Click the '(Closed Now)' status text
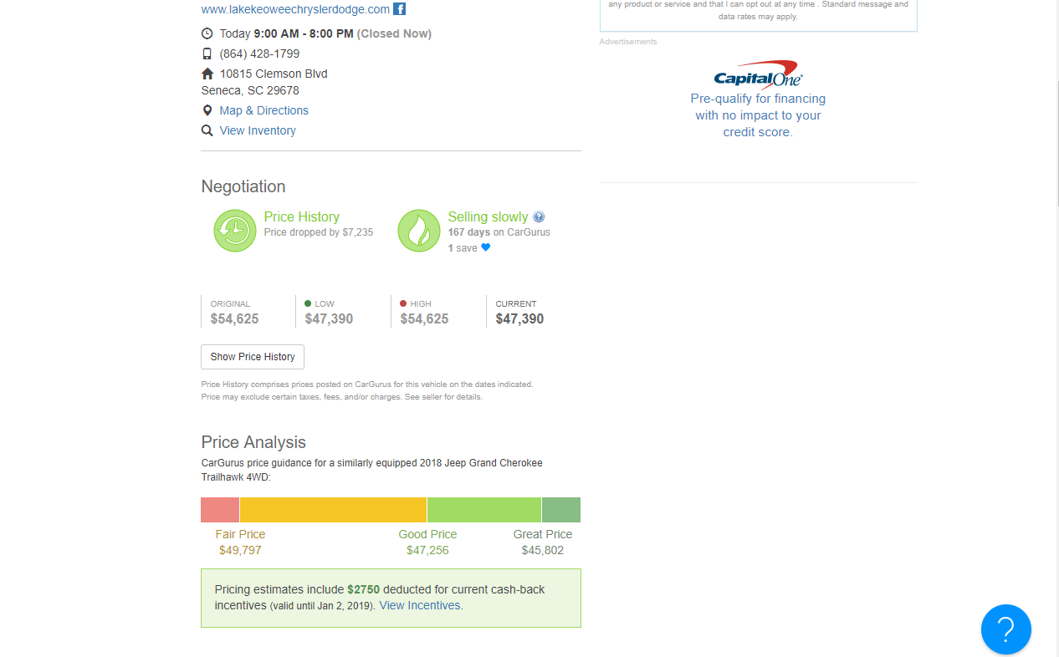The image size is (1059, 657). pyautogui.click(x=394, y=33)
